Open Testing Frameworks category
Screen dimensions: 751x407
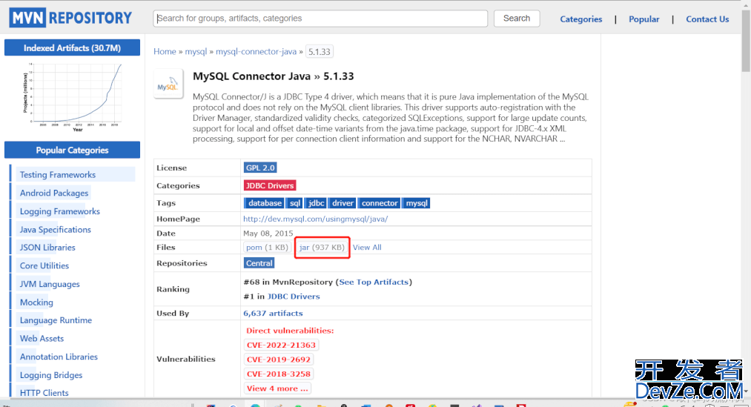pos(58,175)
